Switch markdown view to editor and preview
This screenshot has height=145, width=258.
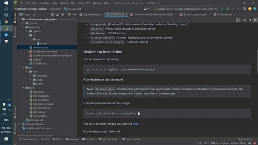click(x=250, y=20)
